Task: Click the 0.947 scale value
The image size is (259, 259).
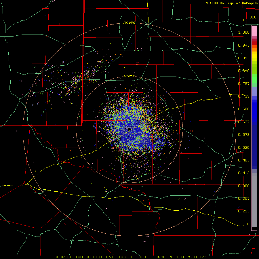Action: click(x=244, y=45)
